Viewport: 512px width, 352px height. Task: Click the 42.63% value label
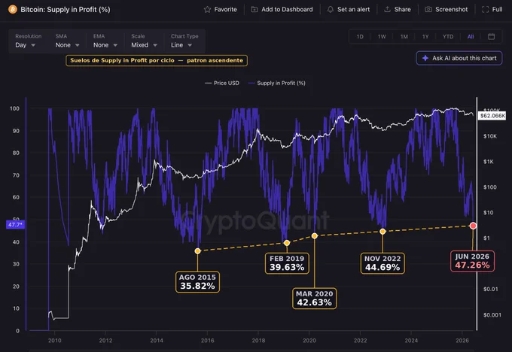(315, 302)
